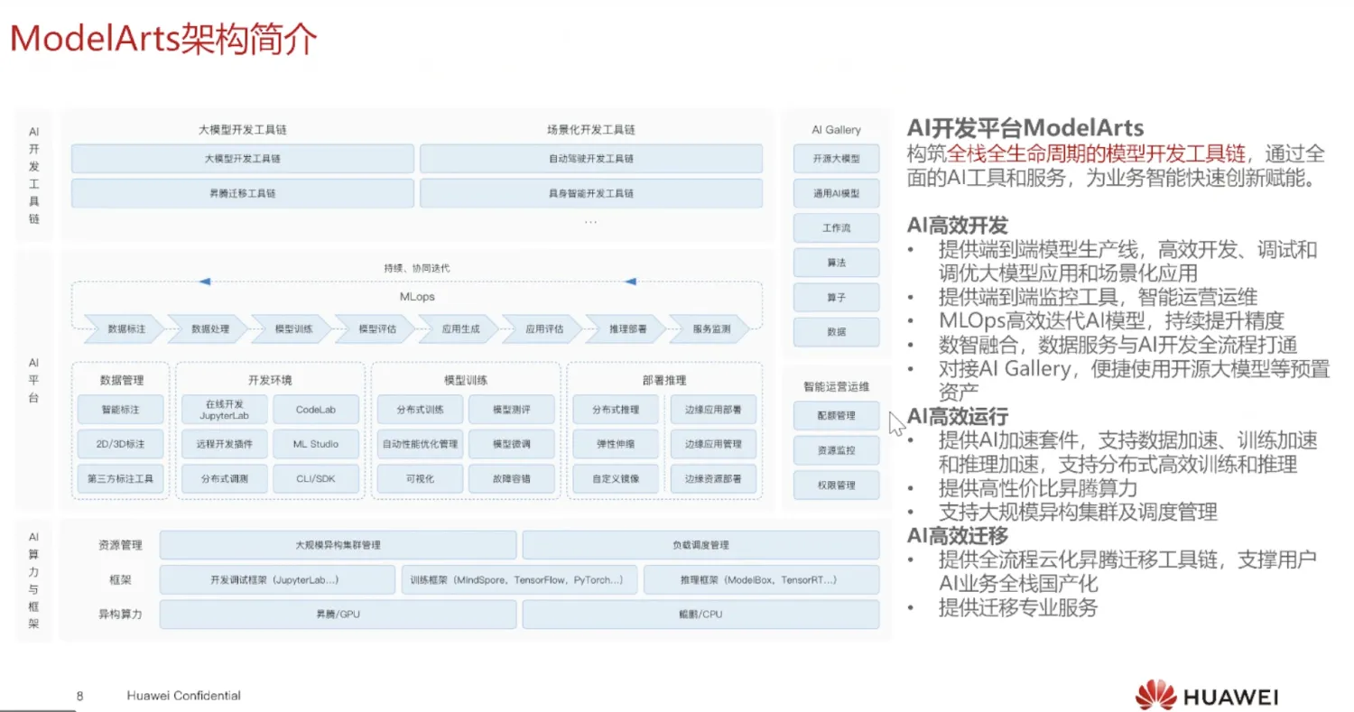
Task: Click the AI开发平台ModelArts heading
Action: click(x=1025, y=127)
